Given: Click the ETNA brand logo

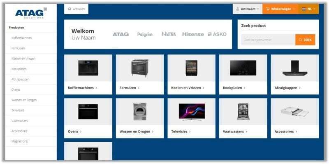Looking at the screenshot, I should pyautogui.click(x=169, y=34).
